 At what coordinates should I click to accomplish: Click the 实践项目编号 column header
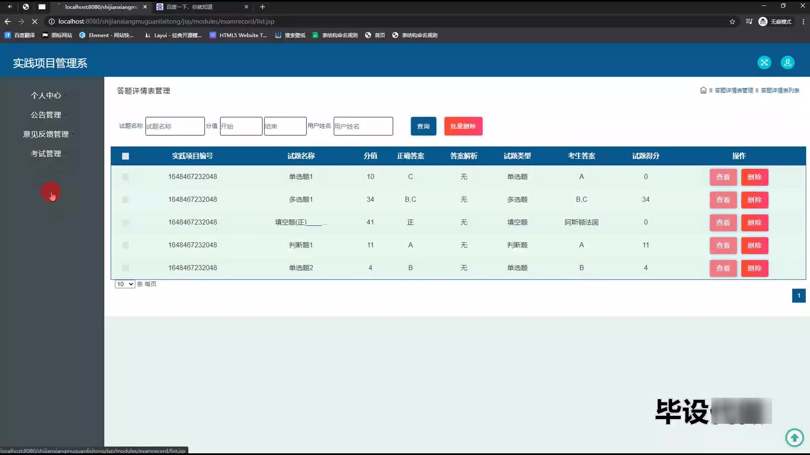[x=192, y=156]
